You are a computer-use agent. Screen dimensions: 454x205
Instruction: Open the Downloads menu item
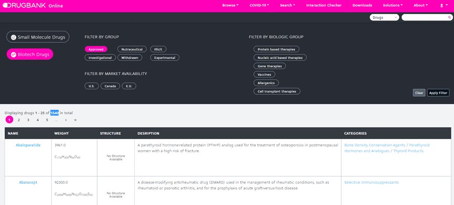pos(362,5)
